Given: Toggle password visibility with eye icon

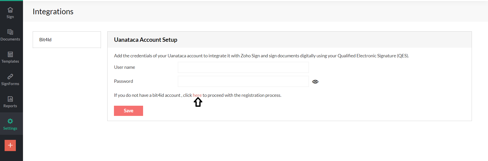Looking at the screenshot, I should tap(315, 82).
